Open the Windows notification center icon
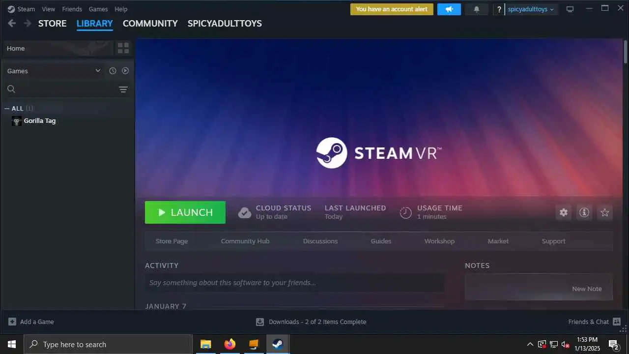This screenshot has width=629, height=354. click(613, 344)
